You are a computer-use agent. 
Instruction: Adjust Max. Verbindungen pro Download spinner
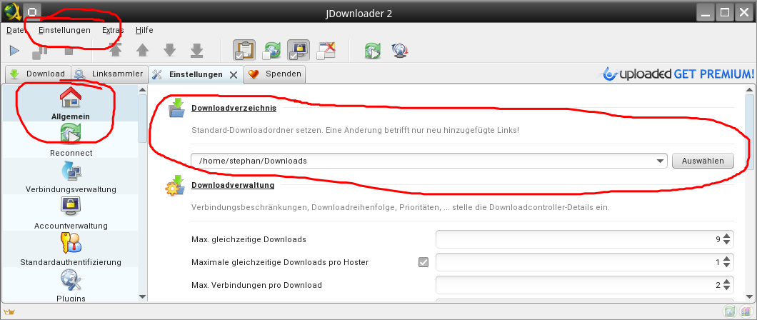(728, 285)
